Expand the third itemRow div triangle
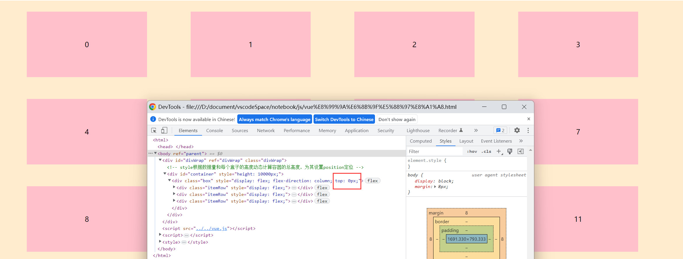The image size is (683, 259). (x=174, y=201)
